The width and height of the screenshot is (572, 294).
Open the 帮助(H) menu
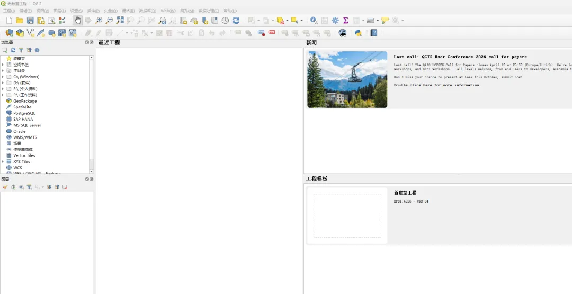pos(230,11)
